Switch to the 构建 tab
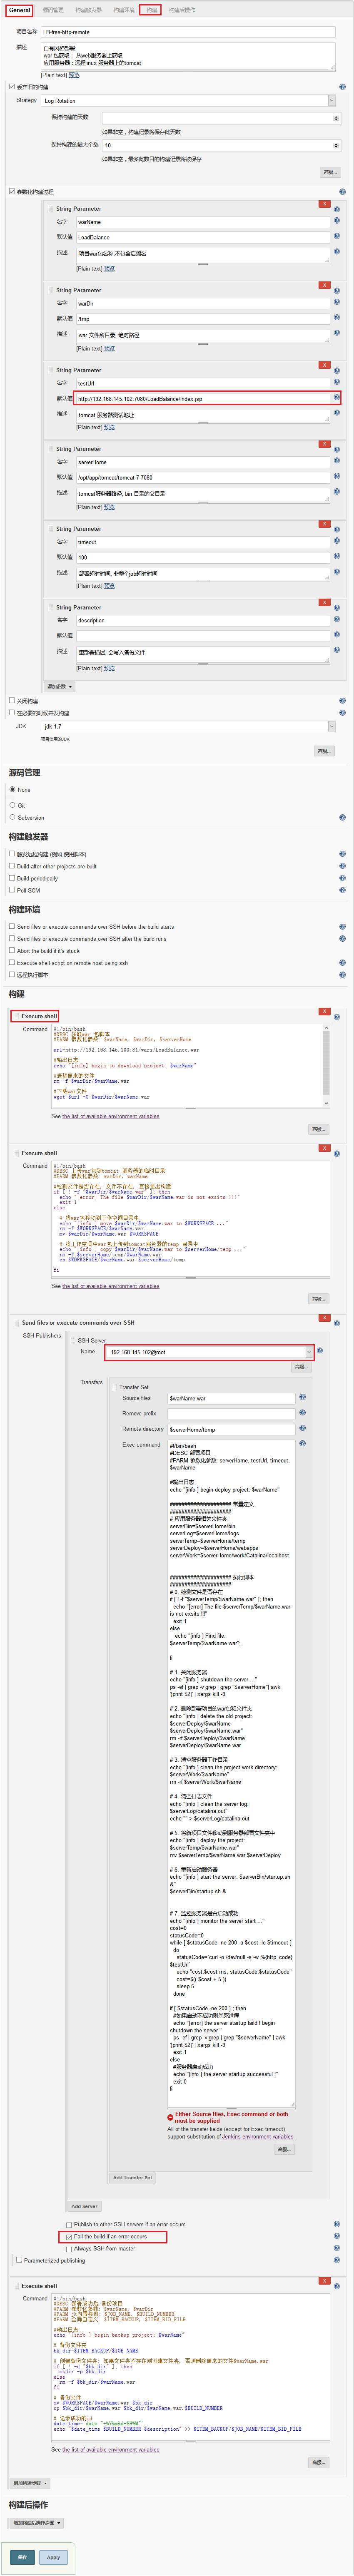Image resolution: width=354 pixels, height=2576 pixels. (x=150, y=10)
